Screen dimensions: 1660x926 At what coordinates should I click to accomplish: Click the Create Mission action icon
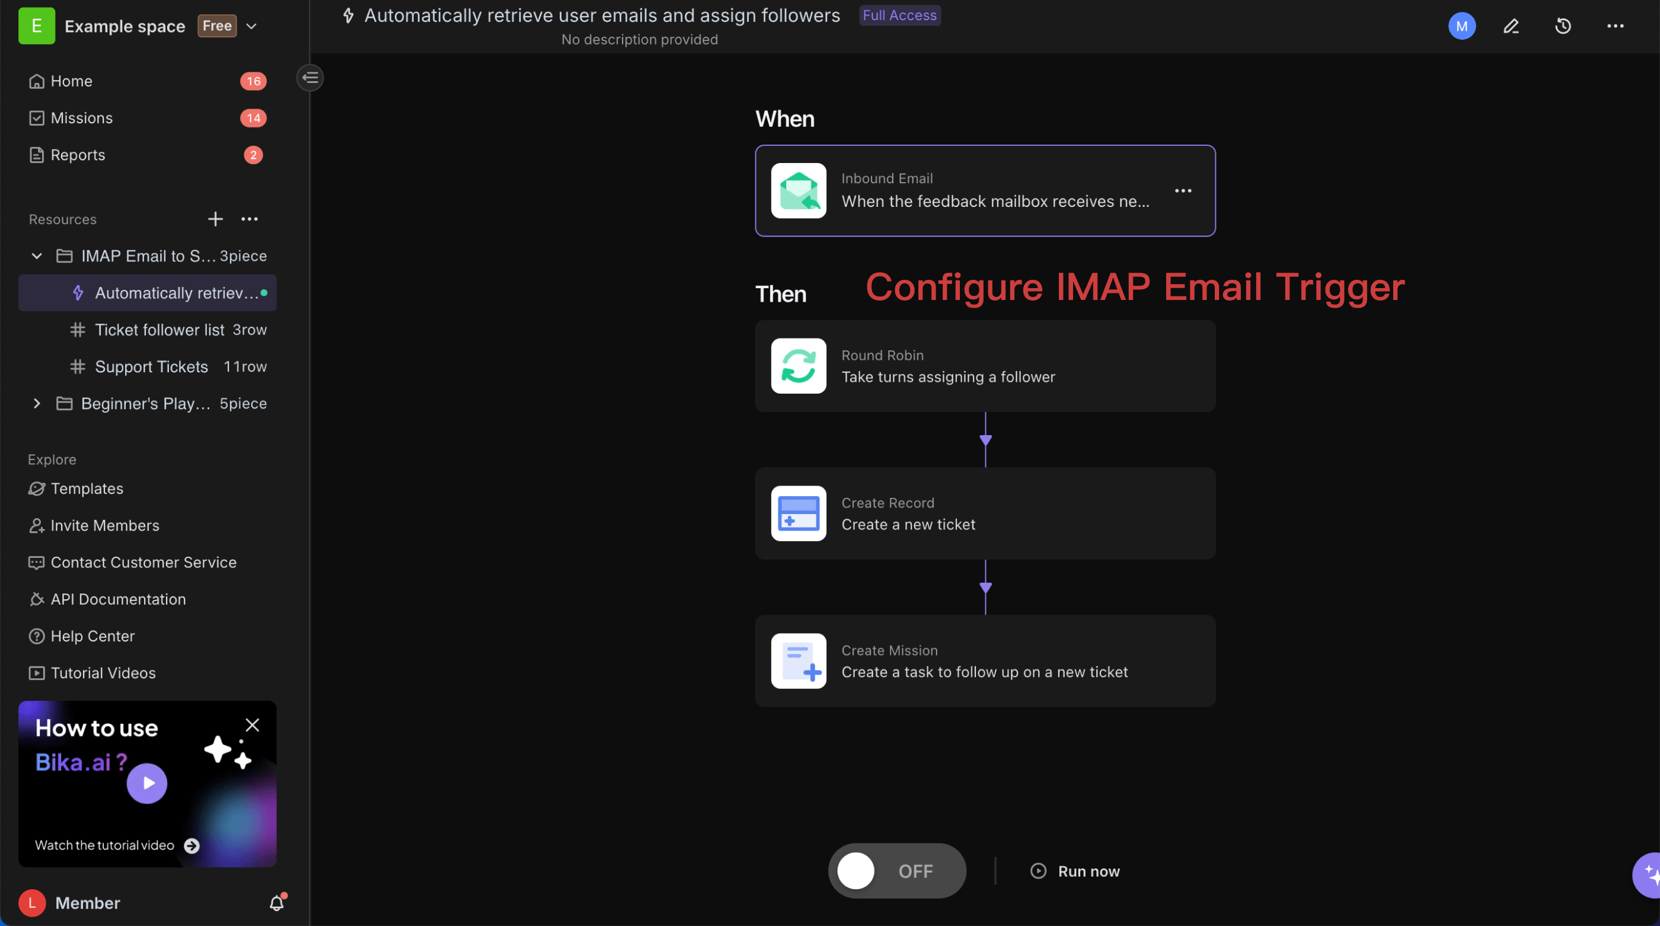(798, 660)
